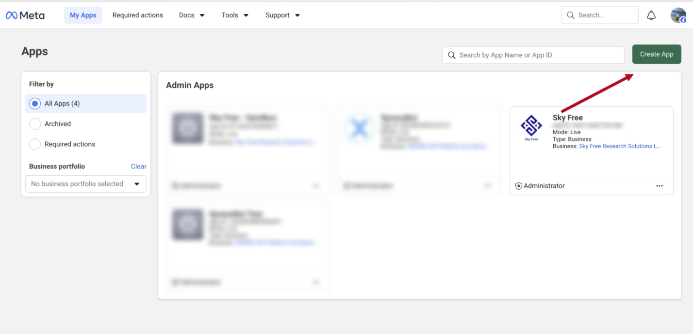This screenshot has width=693, height=334.
Task: Select the Required actions filter radio
Action: tap(35, 144)
